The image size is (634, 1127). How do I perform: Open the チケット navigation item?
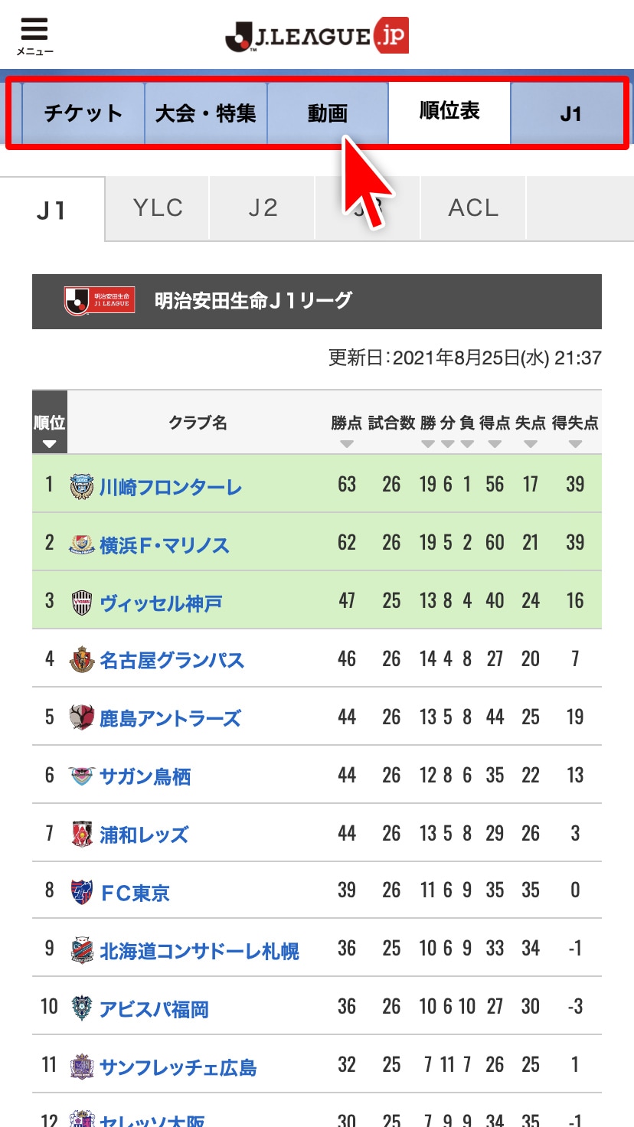[83, 113]
